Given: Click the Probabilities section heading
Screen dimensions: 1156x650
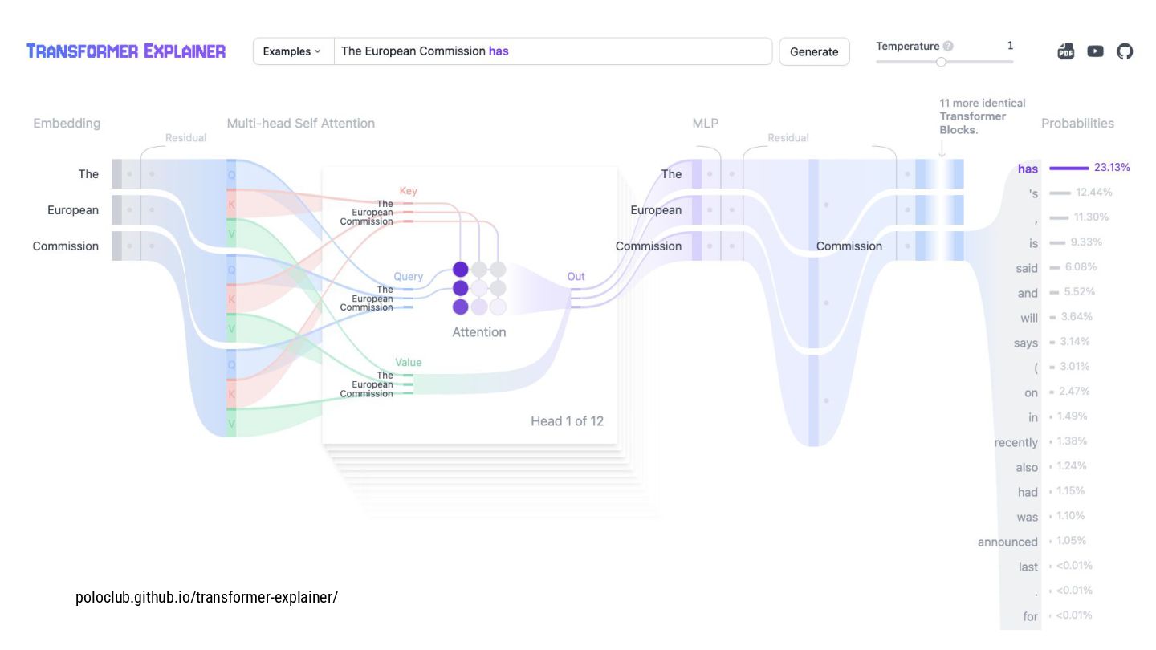Looking at the screenshot, I should click(x=1077, y=124).
